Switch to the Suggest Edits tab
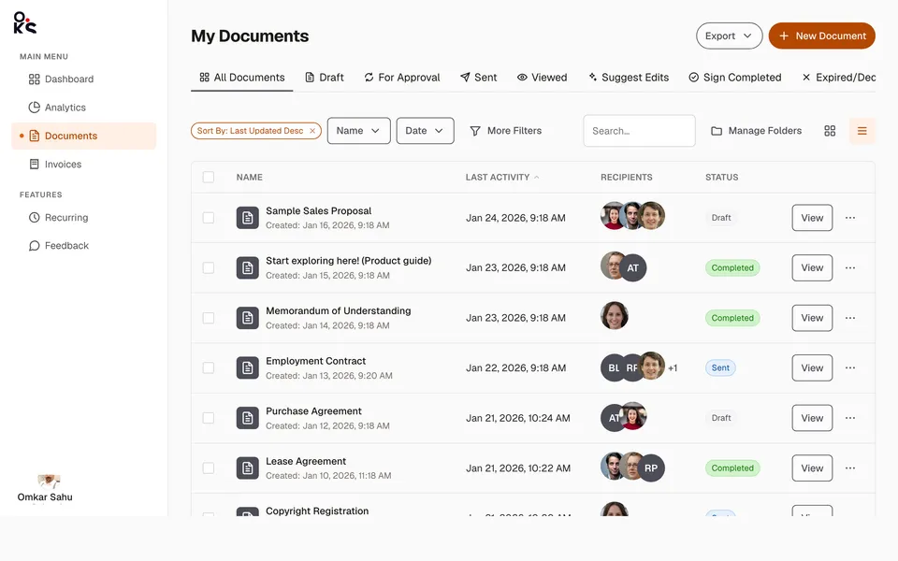 pyautogui.click(x=629, y=78)
